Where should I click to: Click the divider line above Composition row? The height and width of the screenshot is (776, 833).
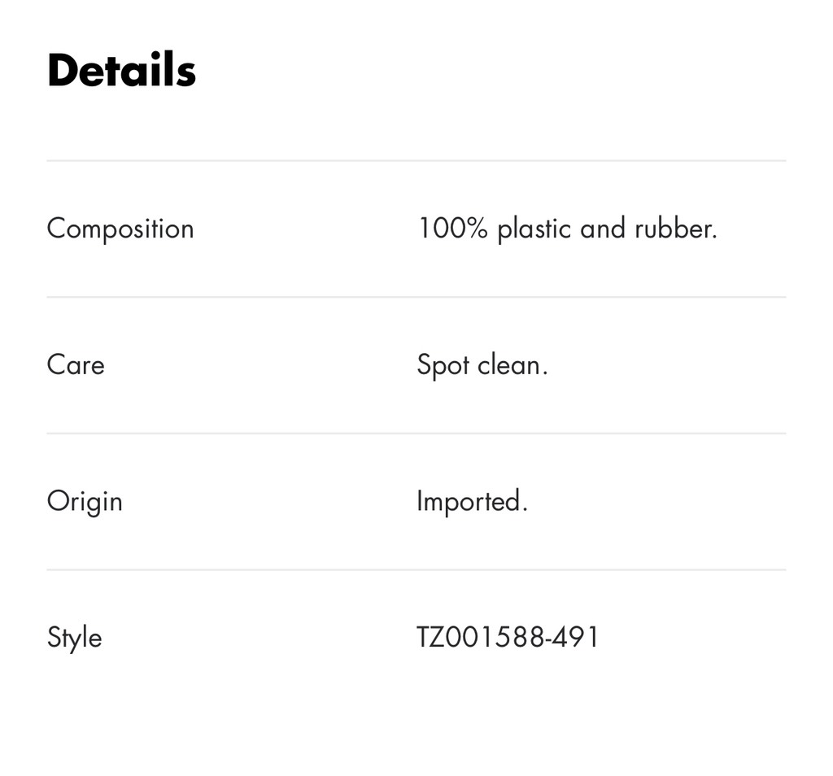click(416, 161)
